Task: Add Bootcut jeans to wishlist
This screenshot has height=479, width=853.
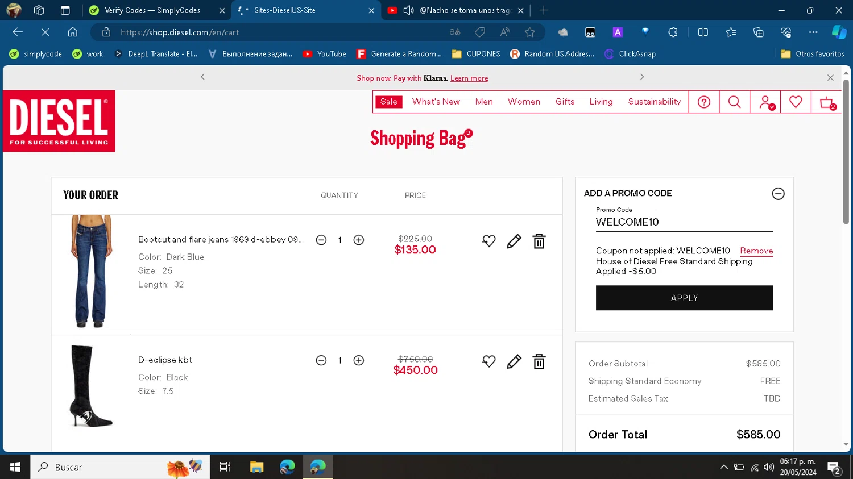Action: pos(489,241)
